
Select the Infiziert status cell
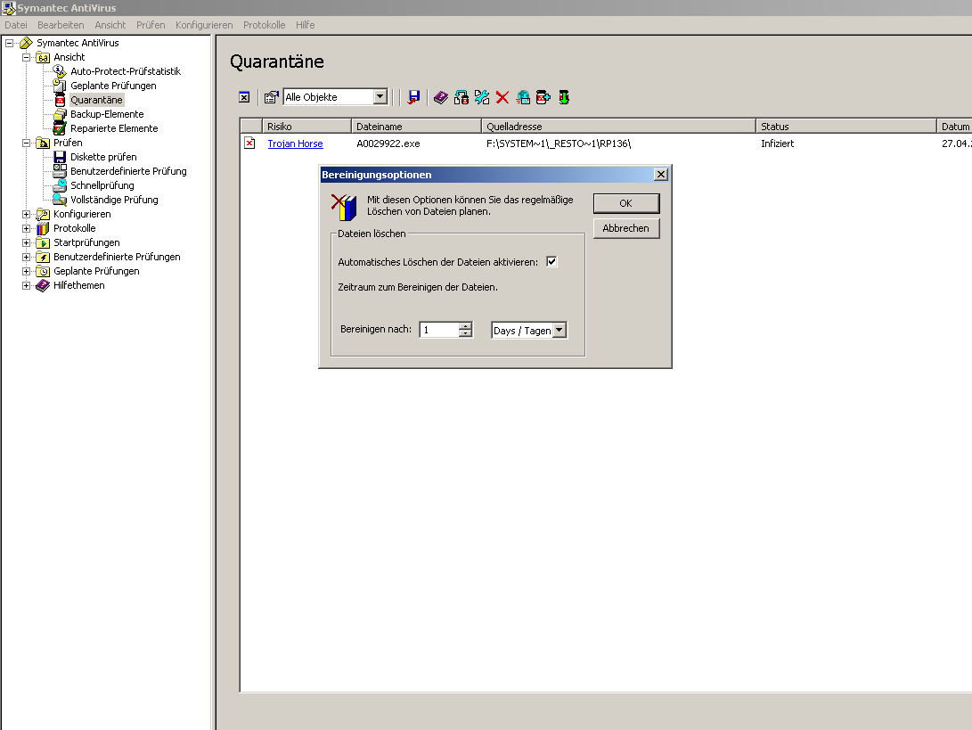pyautogui.click(x=778, y=144)
